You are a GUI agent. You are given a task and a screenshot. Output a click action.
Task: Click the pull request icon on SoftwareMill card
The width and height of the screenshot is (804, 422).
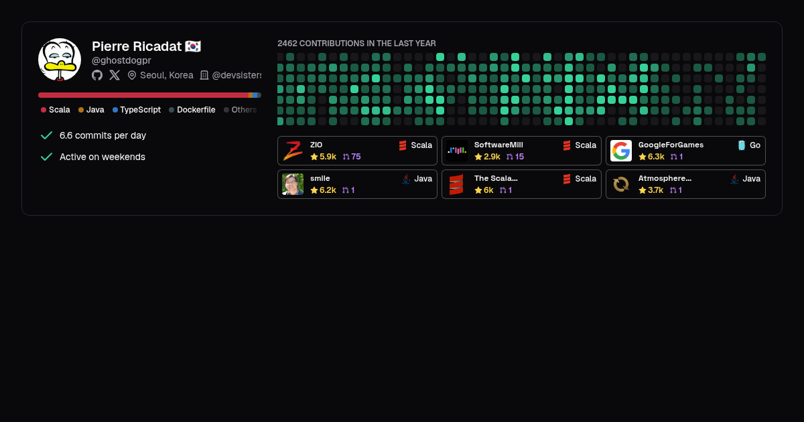pos(510,157)
